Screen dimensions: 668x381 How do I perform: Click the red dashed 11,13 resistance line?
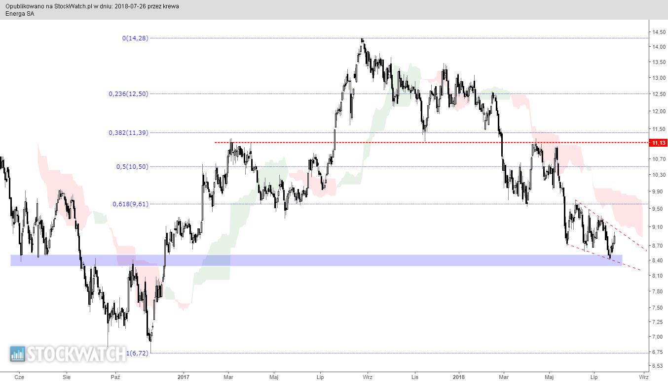[432, 143]
